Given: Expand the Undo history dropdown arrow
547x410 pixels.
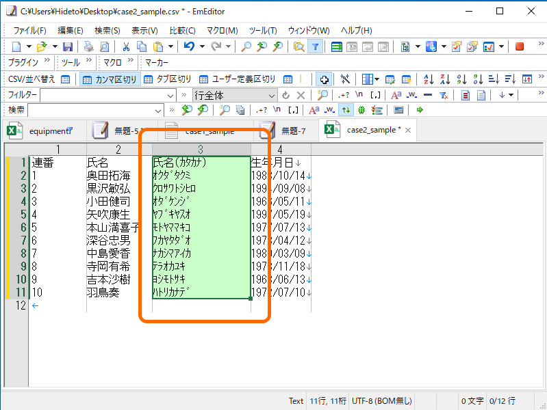Looking at the screenshot, I should [202, 46].
